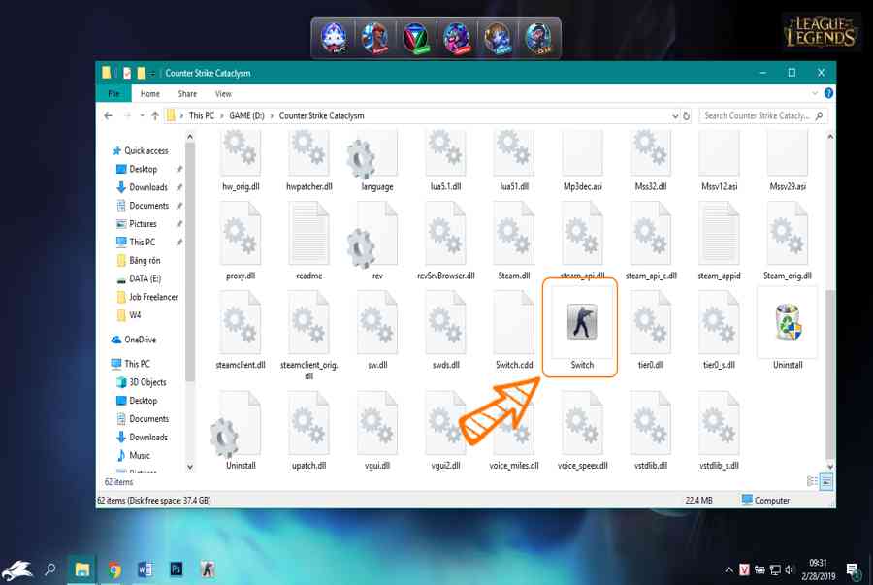
Task: Select the vgui.dll file
Action: coord(377,430)
